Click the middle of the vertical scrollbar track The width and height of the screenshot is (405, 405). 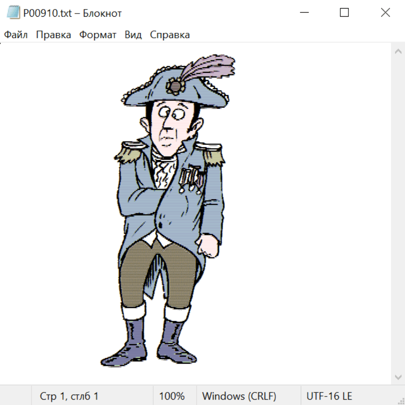pos(398,214)
